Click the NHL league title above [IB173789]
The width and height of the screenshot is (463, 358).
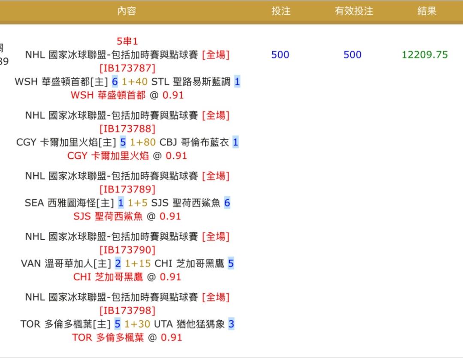point(111,176)
